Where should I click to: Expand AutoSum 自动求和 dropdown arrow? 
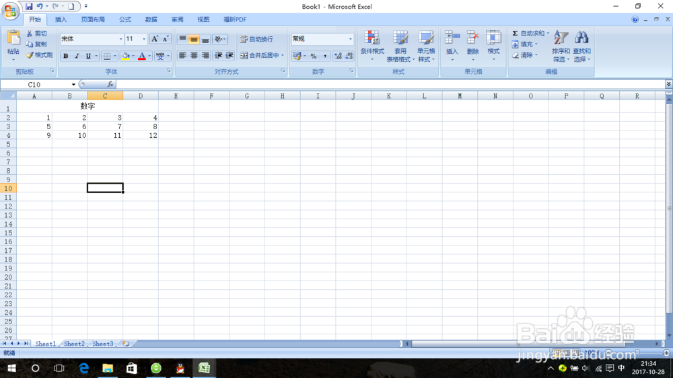(x=548, y=33)
